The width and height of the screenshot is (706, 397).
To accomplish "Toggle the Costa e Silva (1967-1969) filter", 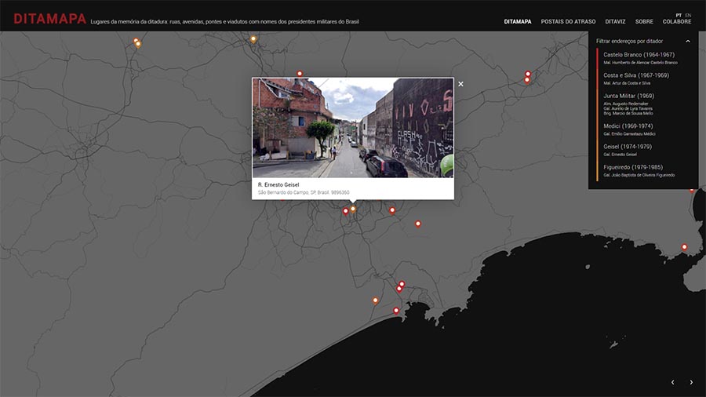I will (x=635, y=75).
